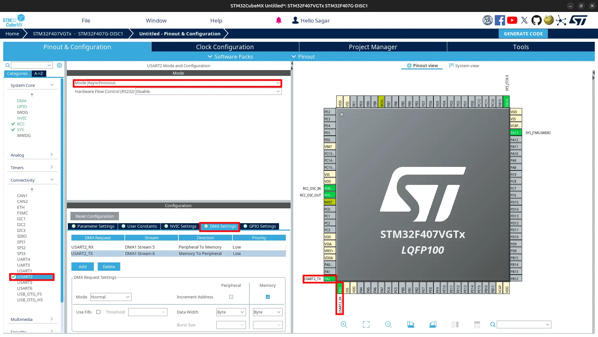Click the search magnifier in categories panel
Viewport: 598px width, 337px height.
(8, 65)
